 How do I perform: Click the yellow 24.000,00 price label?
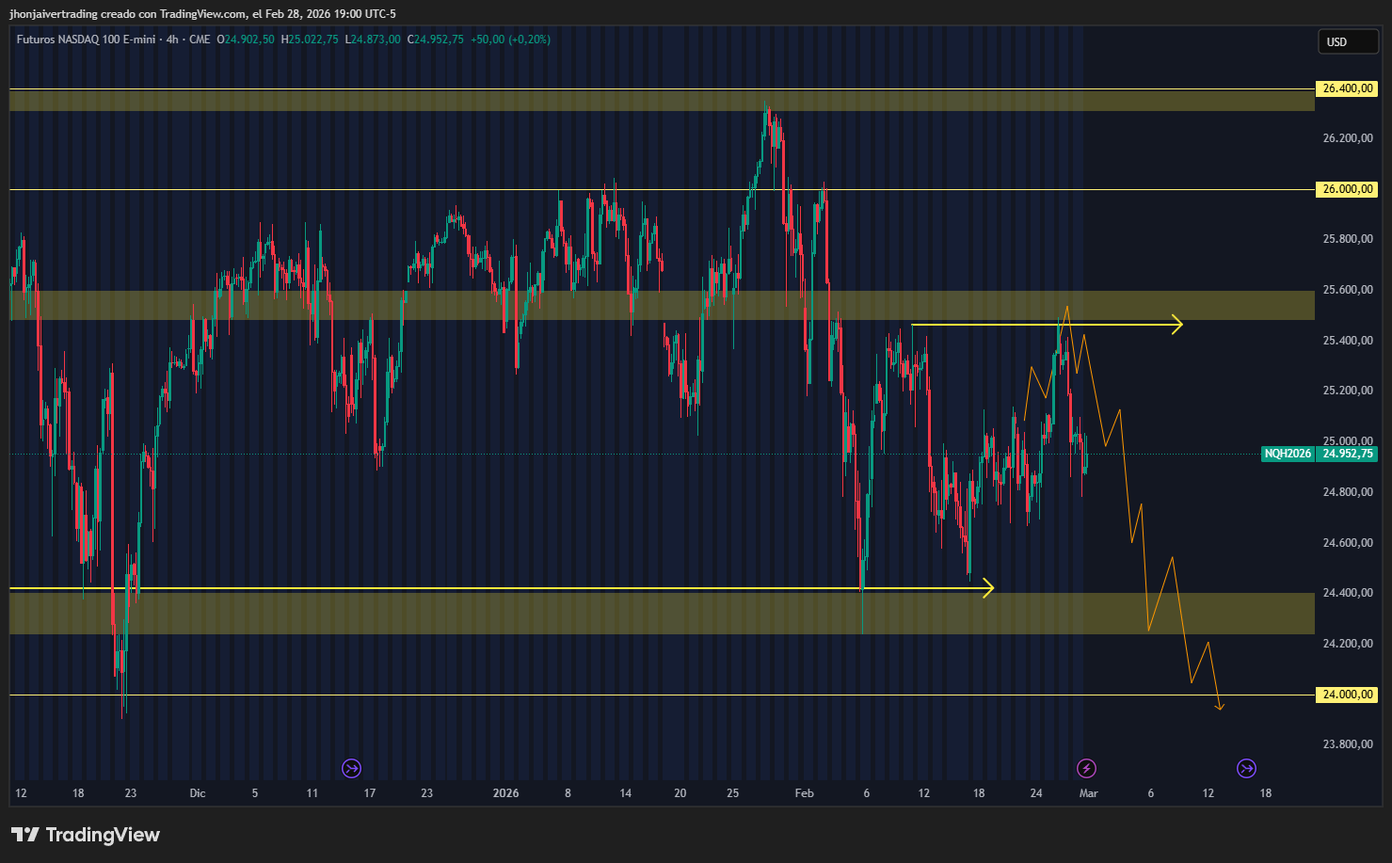(1346, 695)
